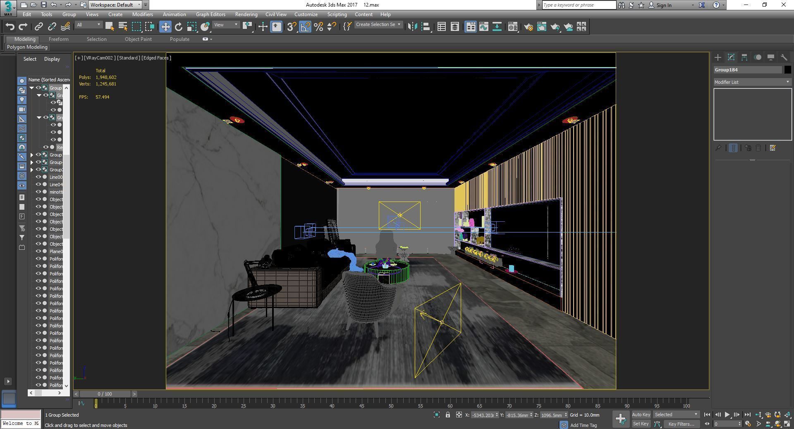Open Layer Explorer from toolbar
This screenshot has width=794, height=429.
point(455,27)
